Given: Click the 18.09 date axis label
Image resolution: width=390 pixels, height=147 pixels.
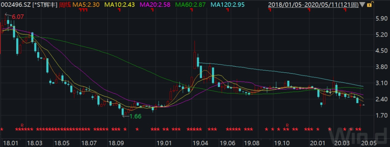Looking at the screenshot, I should pos(117,143).
